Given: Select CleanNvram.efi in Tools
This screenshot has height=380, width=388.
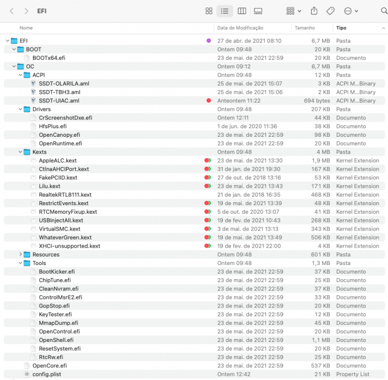Looking at the screenshot, I should click(x=59, y=289).
